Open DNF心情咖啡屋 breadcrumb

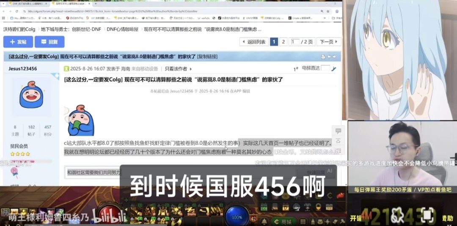[x=122, y=30]
